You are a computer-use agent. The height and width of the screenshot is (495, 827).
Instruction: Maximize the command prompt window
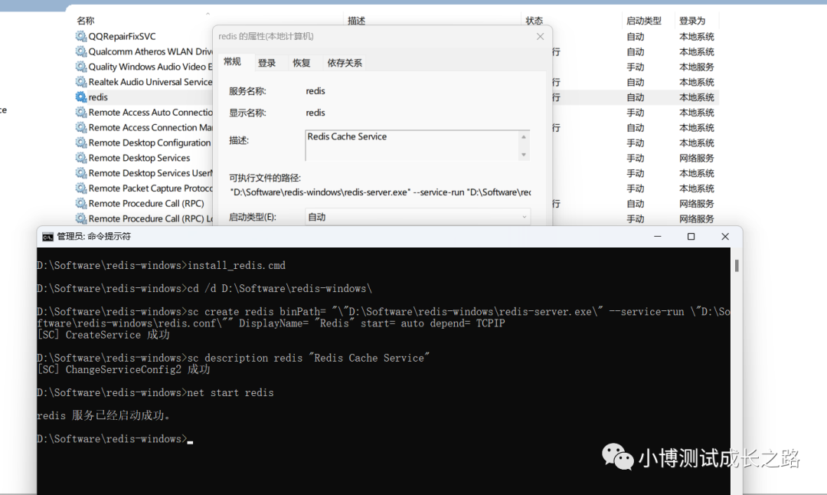click(691, 237)
